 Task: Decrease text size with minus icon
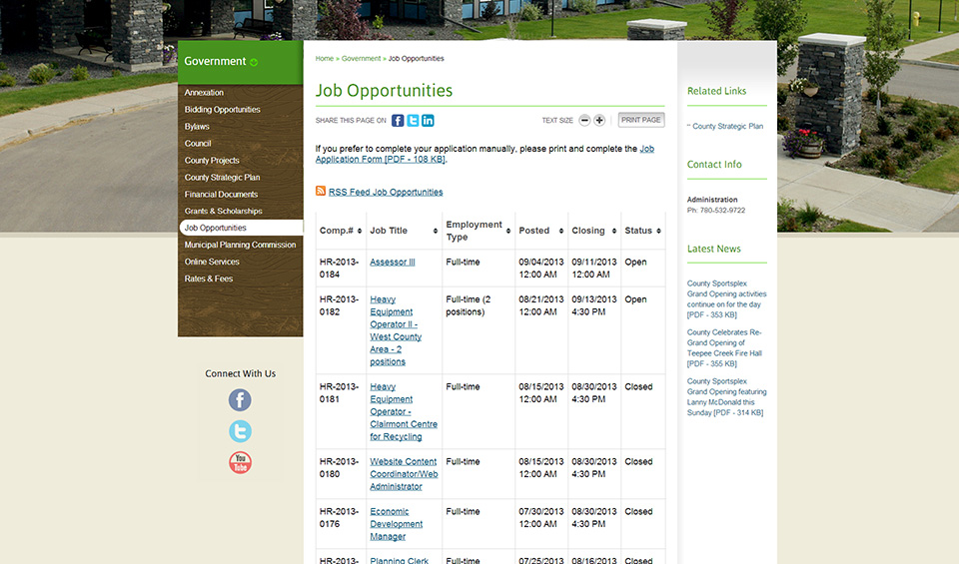[584, 121]
